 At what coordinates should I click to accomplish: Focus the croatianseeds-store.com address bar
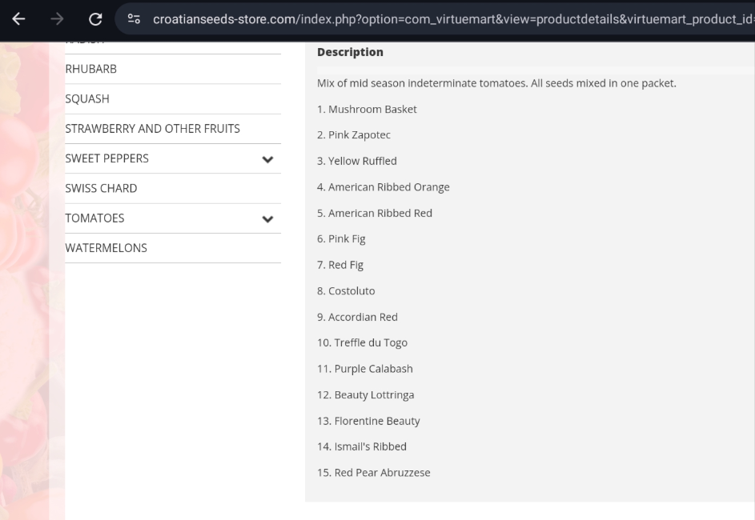point(448,18)
